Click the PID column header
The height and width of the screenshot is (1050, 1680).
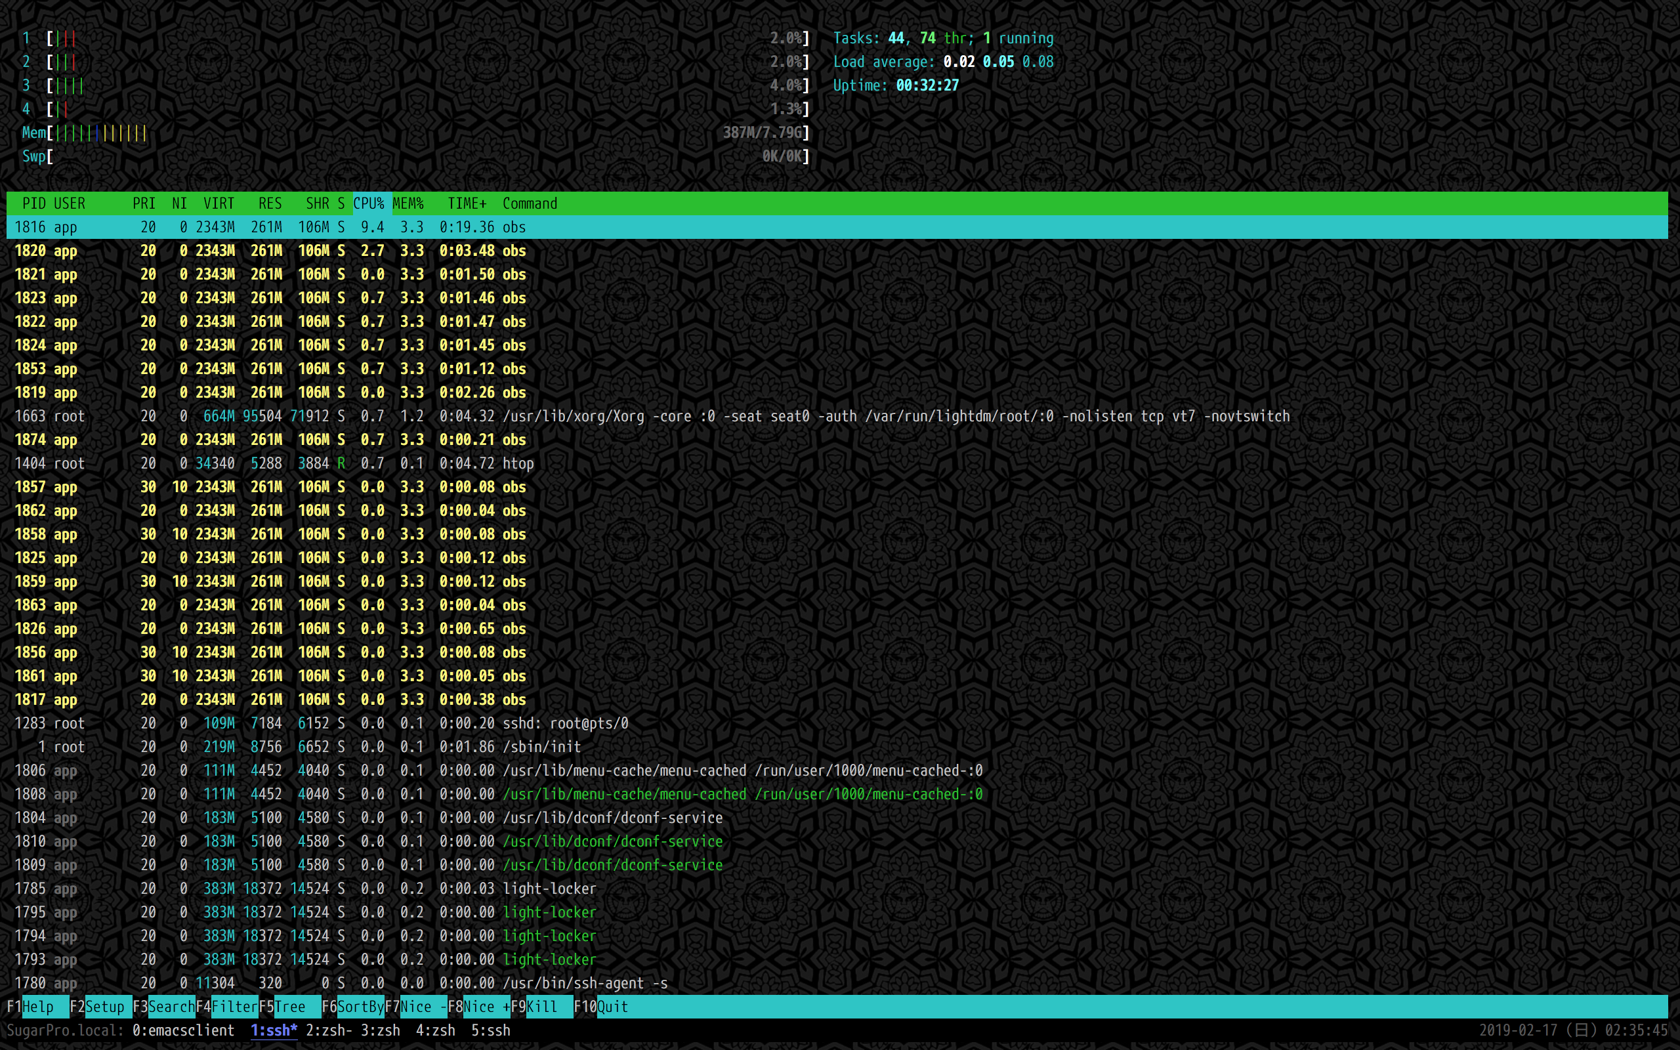33,203
